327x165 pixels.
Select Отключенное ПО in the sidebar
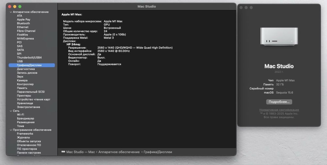point(29,145)
